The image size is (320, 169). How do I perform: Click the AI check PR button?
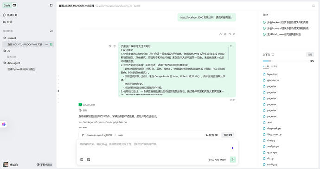(212, 135)
